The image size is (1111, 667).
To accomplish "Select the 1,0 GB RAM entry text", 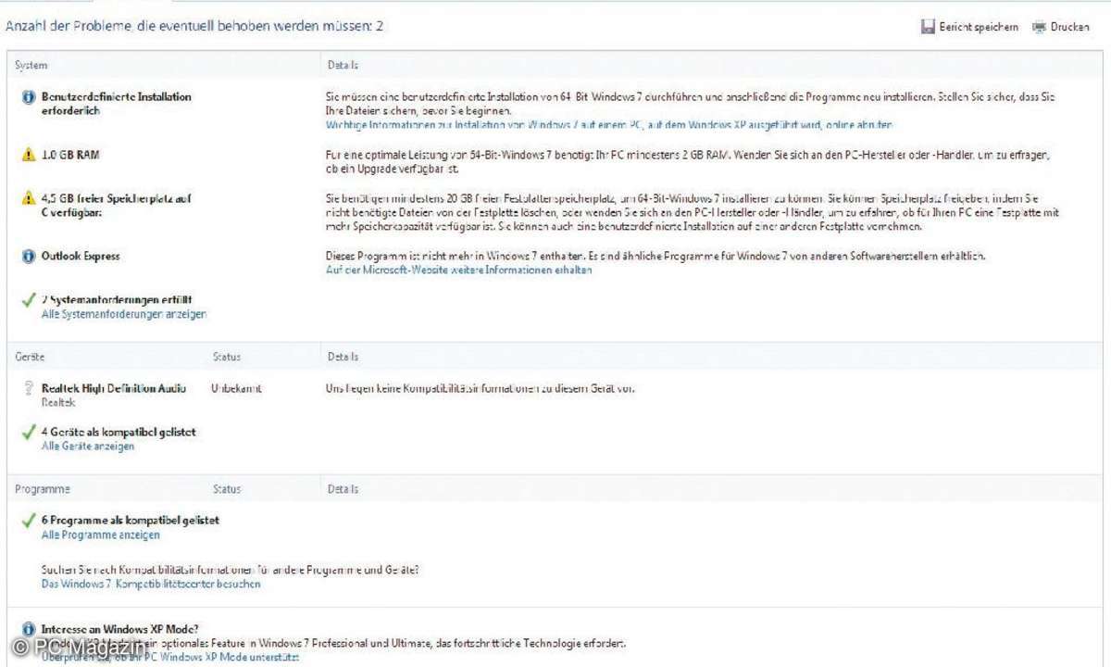I will pyautogui.click(x=70, y=155).
